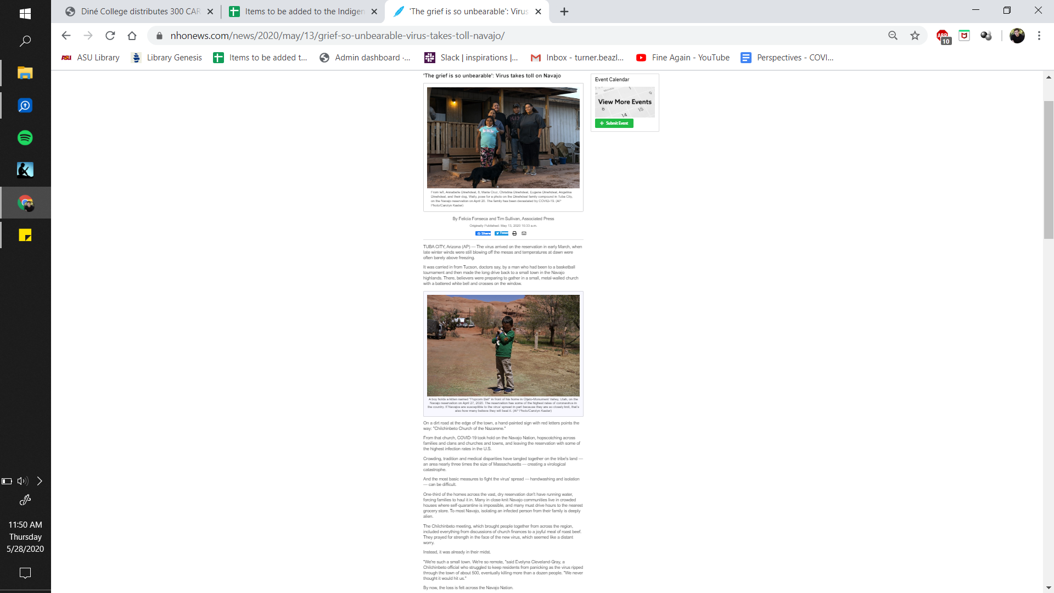This screenshot has height=593, width=1054.
Task: Expand hidden system tray icons chevron
Action: tap(40, 481)
